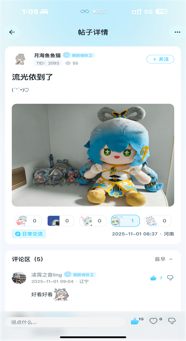The image size is (186, 341).
Task: Tap the bottom bar thumbs-down icon
Action: 172,321
